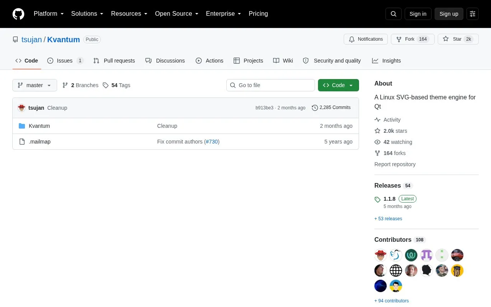Expand the Resources menu
This screenshot has height=307, width=491.
129,14
